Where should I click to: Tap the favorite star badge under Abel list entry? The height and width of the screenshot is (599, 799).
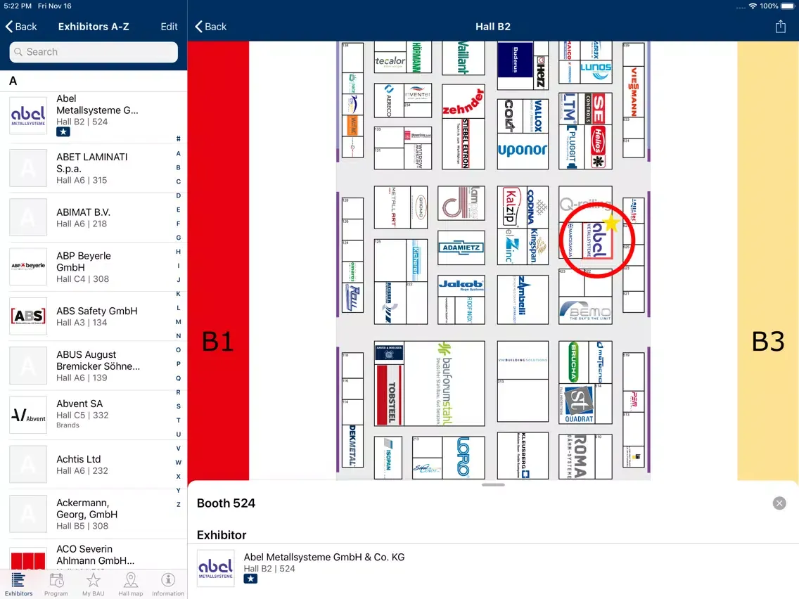pyautogui.click(x=63, y=132)
